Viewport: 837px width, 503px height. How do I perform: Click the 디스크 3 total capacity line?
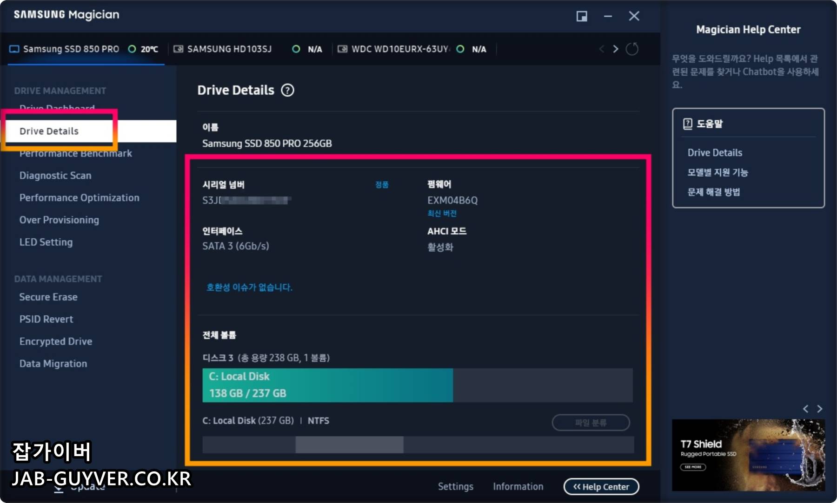[x=266, y=358]
